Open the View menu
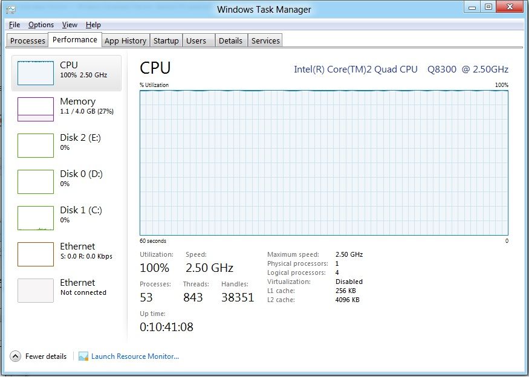The width and height of the screenshot is (529, 377). (70, 25)
